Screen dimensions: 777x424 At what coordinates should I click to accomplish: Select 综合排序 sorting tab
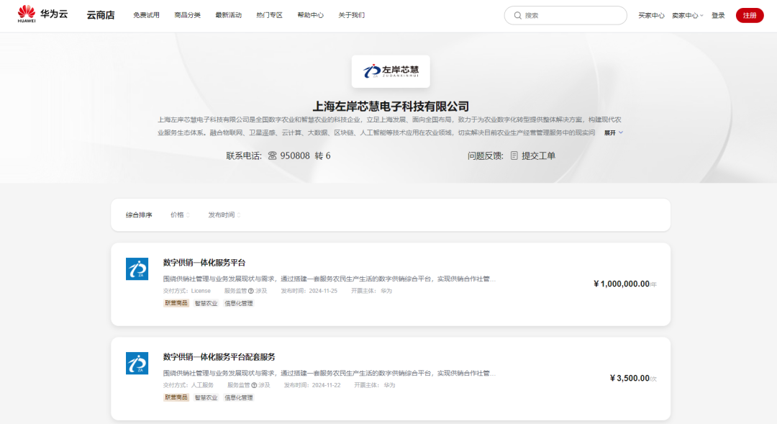coord(139,215)
